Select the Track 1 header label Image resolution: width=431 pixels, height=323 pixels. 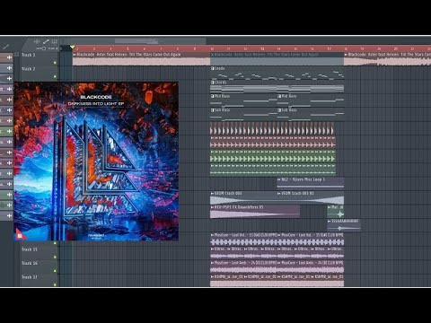(29, 55)
